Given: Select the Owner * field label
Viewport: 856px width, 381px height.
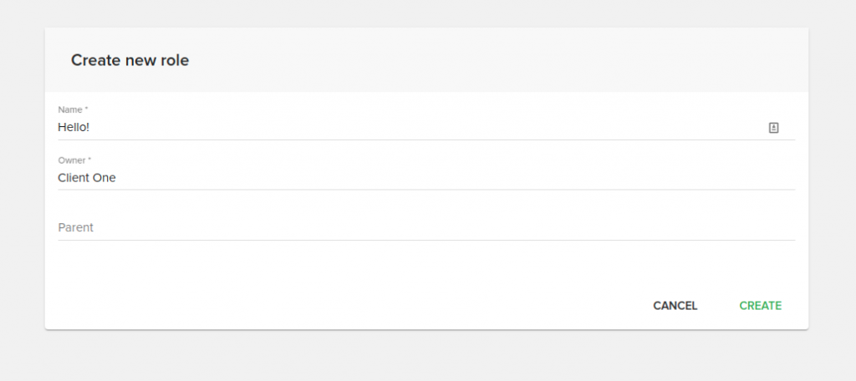Looking at the screenshot, I should coord(74,160).
